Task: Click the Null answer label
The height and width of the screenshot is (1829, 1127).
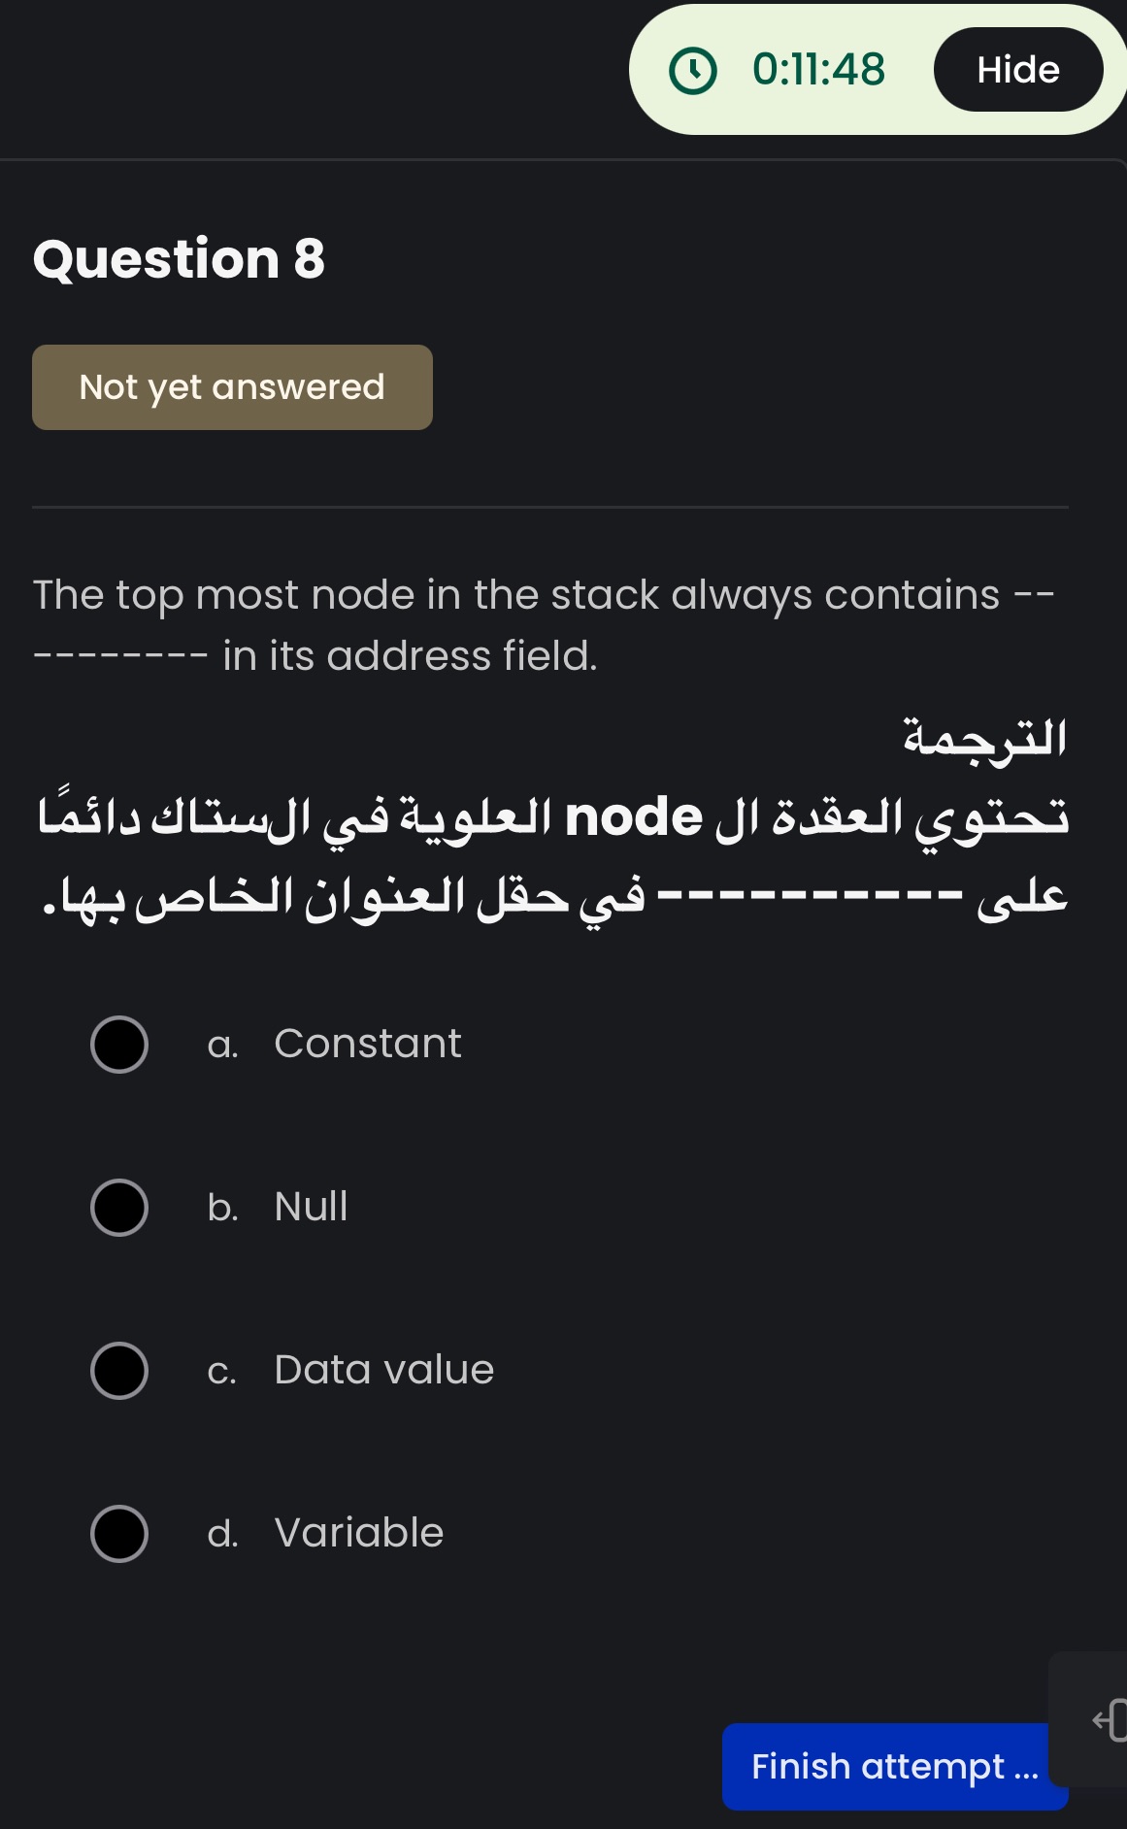Action: point(310,1207)
